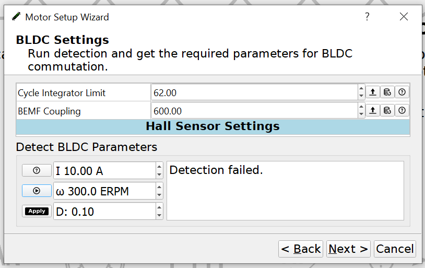
Task: Click the database restore icon for BEMF Coupling
Action: pyautogui.click(x=387, y=110)
